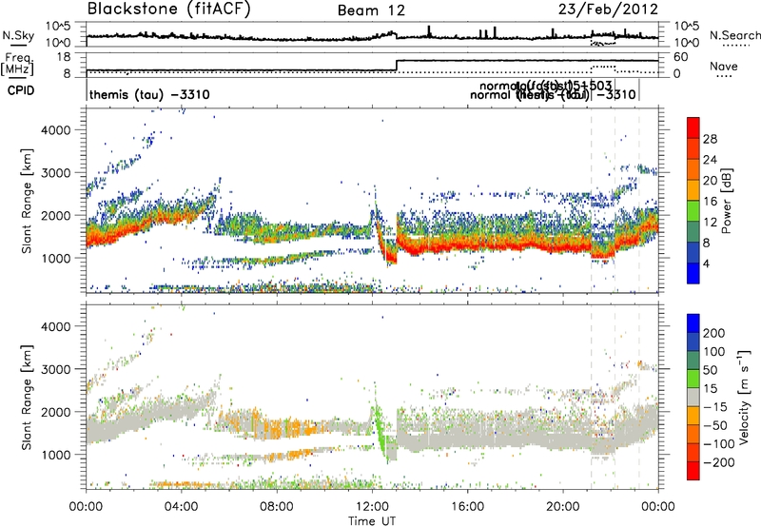Click the 'Power [dB]' colorbar label
Image resolution: width=761 pixels, height=527 pixels.
[x=727, y=201]
